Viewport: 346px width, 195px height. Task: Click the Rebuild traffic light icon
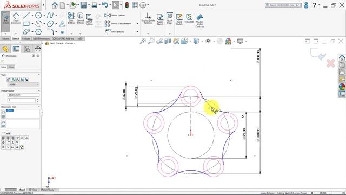127,5
